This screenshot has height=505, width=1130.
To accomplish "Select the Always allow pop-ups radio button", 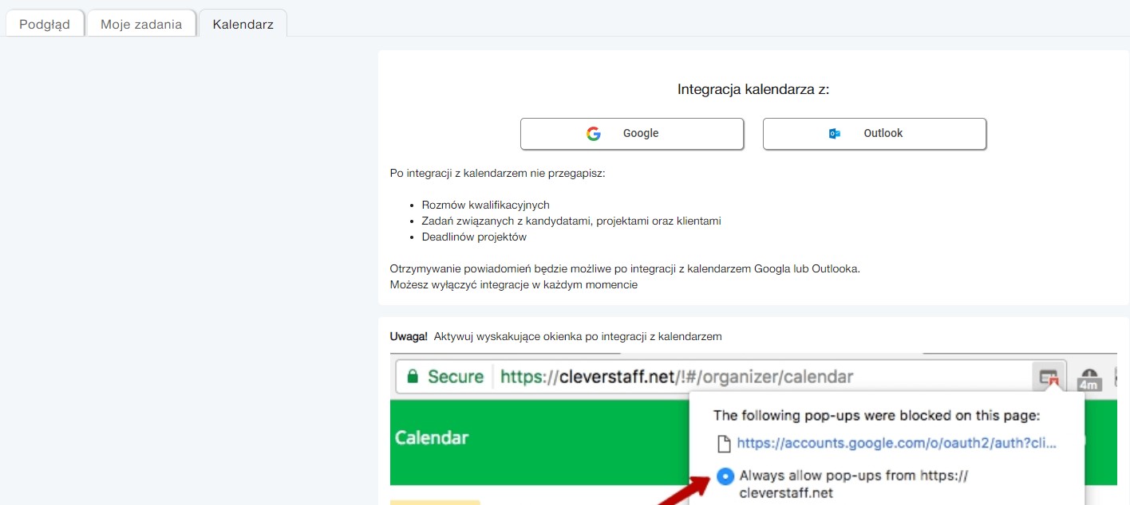I will [x=725, y=476].
